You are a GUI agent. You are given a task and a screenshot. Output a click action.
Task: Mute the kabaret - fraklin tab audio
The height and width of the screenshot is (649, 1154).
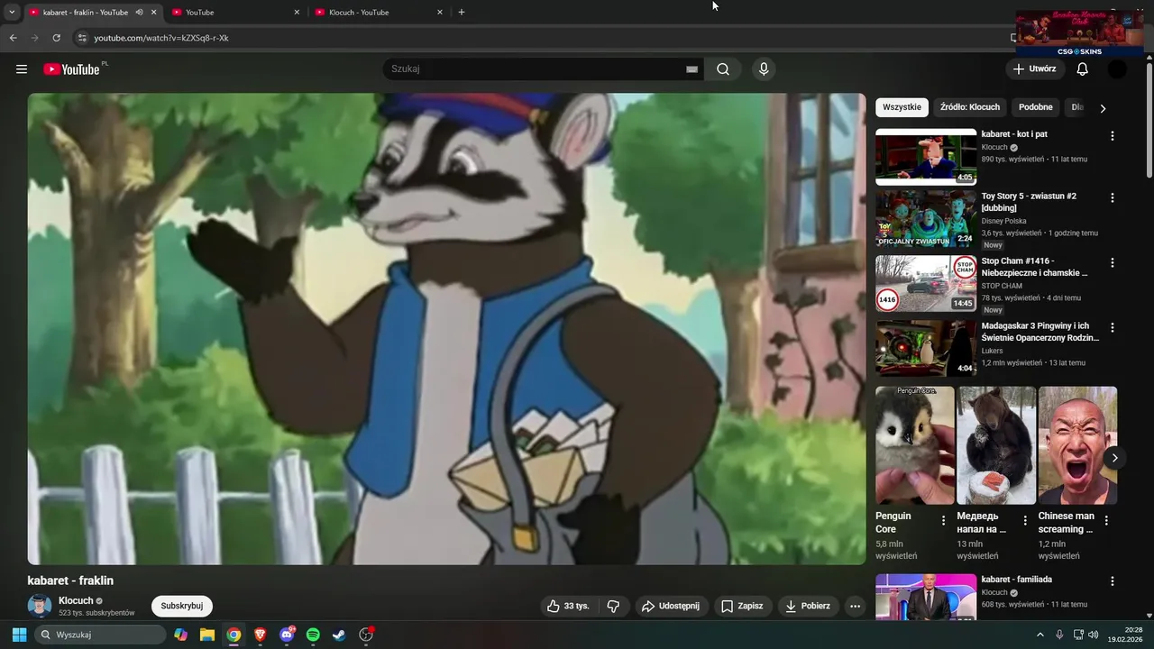pos(139,13)
